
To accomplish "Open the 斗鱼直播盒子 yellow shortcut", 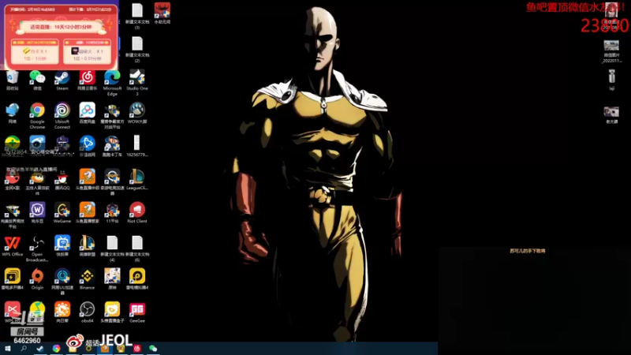I will click(x=112, y=312).
